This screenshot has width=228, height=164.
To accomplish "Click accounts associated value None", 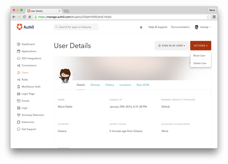I will click(x=165, y=131).
